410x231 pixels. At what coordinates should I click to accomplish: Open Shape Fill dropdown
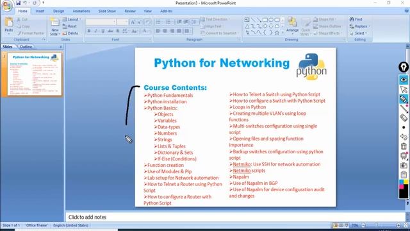[x=325, y=19]
